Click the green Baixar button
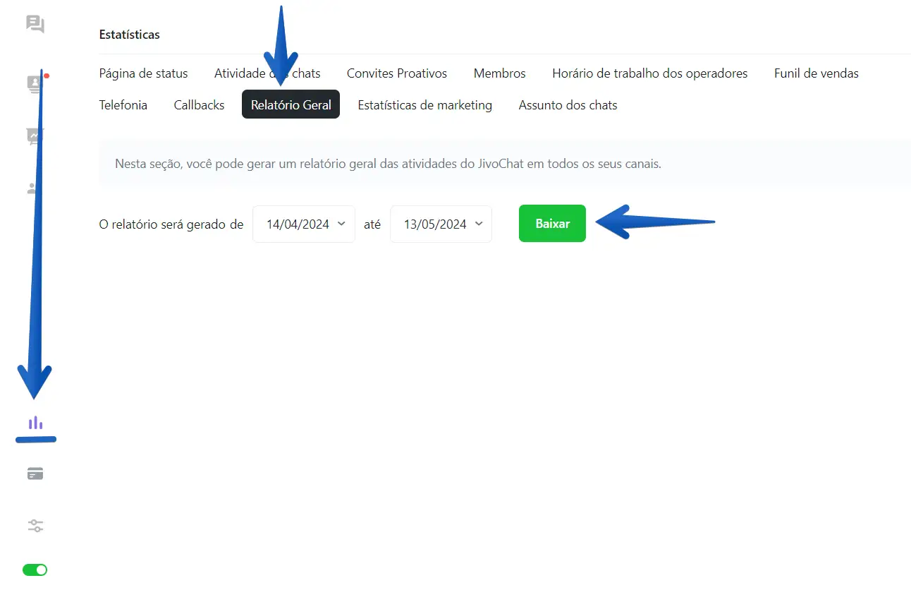Image resolution: width=911 pixels, height=602 pixels. (552, 224)
